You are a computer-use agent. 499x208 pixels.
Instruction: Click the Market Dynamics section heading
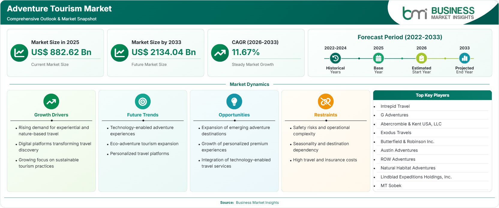[249, 84]
